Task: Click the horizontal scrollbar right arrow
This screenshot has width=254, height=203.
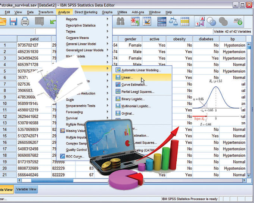Action: (x=244, y=180)
